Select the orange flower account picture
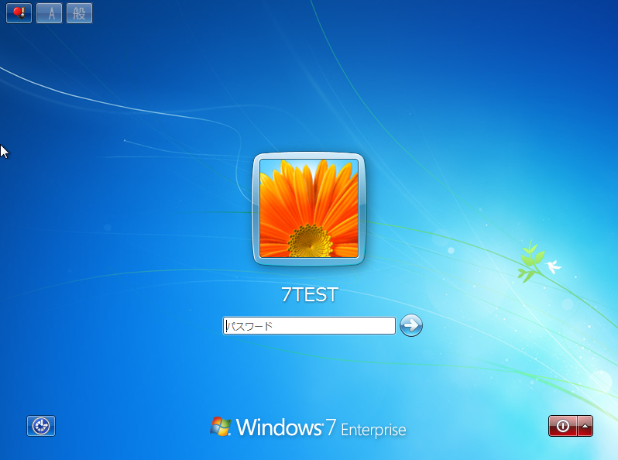 coord(309,208)
